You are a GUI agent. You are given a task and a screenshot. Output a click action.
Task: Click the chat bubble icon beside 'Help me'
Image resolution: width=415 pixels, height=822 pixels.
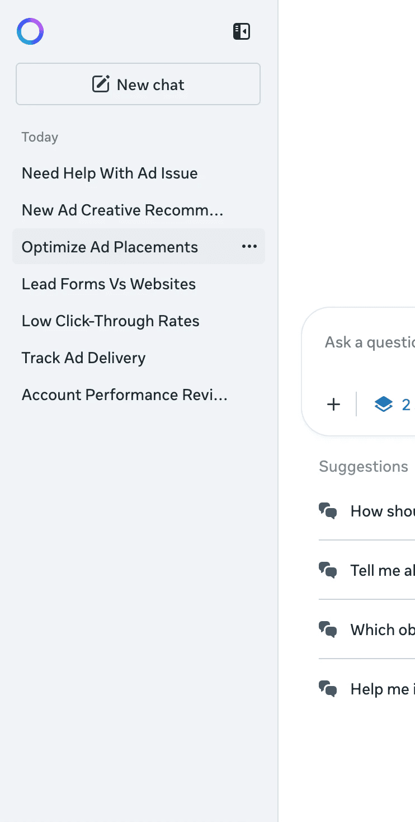pyautogui.click(x=328, y=689)
